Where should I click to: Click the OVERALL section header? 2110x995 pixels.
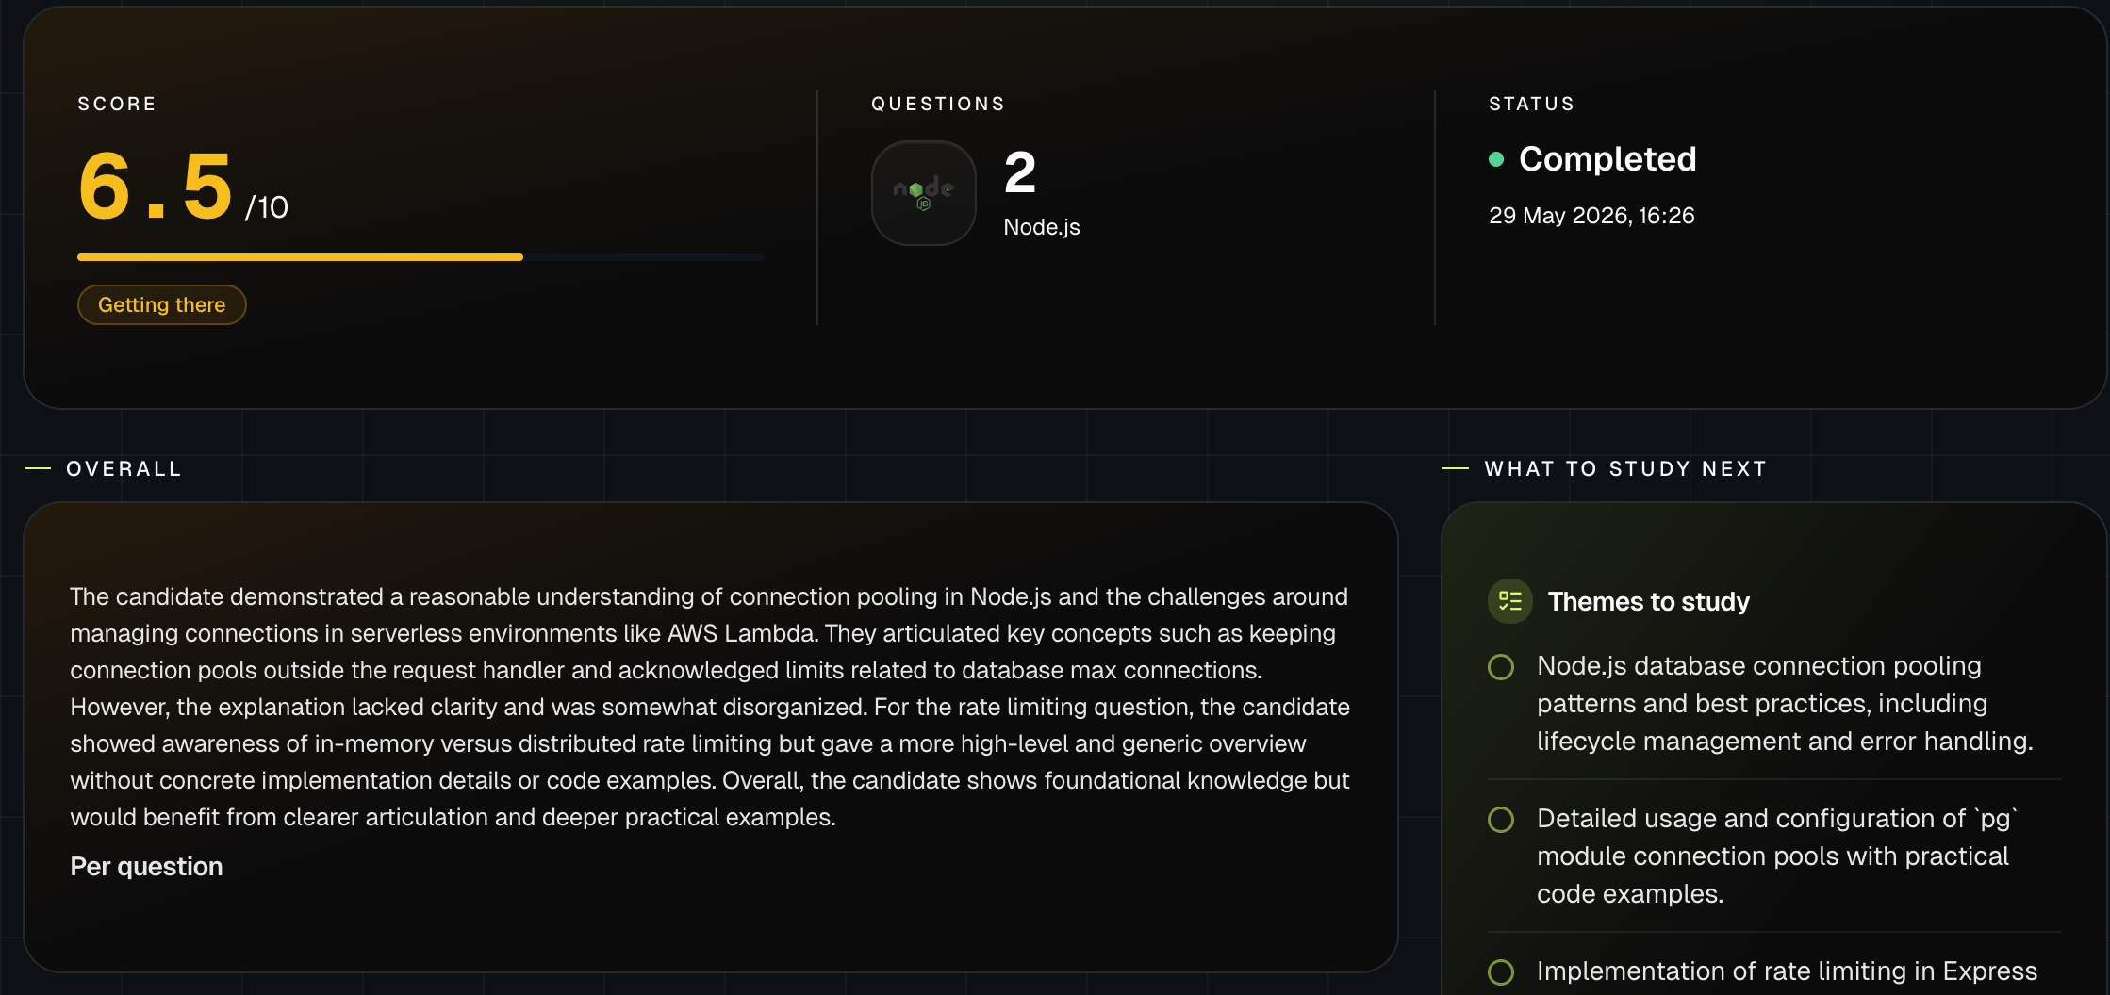coord(124,468)
